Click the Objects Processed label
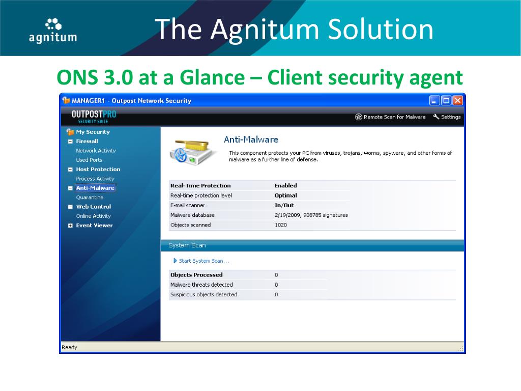 point(196,274)
